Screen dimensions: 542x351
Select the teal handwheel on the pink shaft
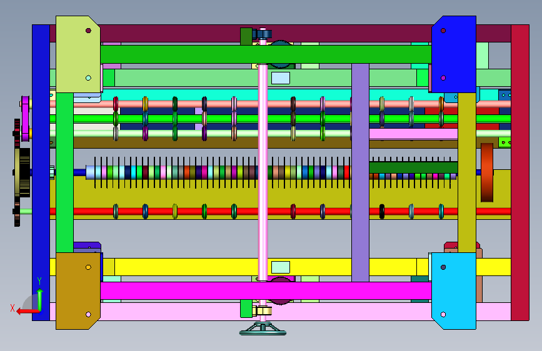tap(263, 329)
